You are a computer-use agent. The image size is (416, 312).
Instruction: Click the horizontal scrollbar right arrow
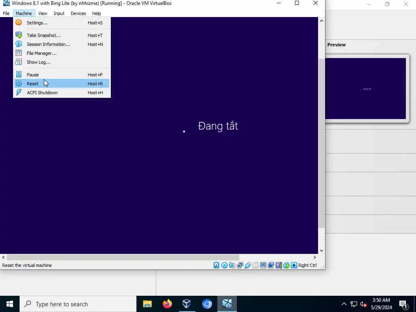click(x=315, y=257)
